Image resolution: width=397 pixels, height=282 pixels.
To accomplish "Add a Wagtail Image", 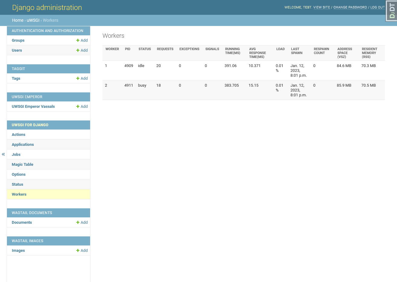I will [82, 251].
